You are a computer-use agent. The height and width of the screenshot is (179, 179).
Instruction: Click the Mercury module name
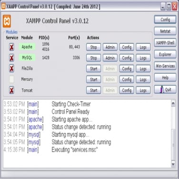[x=27, y=79]
